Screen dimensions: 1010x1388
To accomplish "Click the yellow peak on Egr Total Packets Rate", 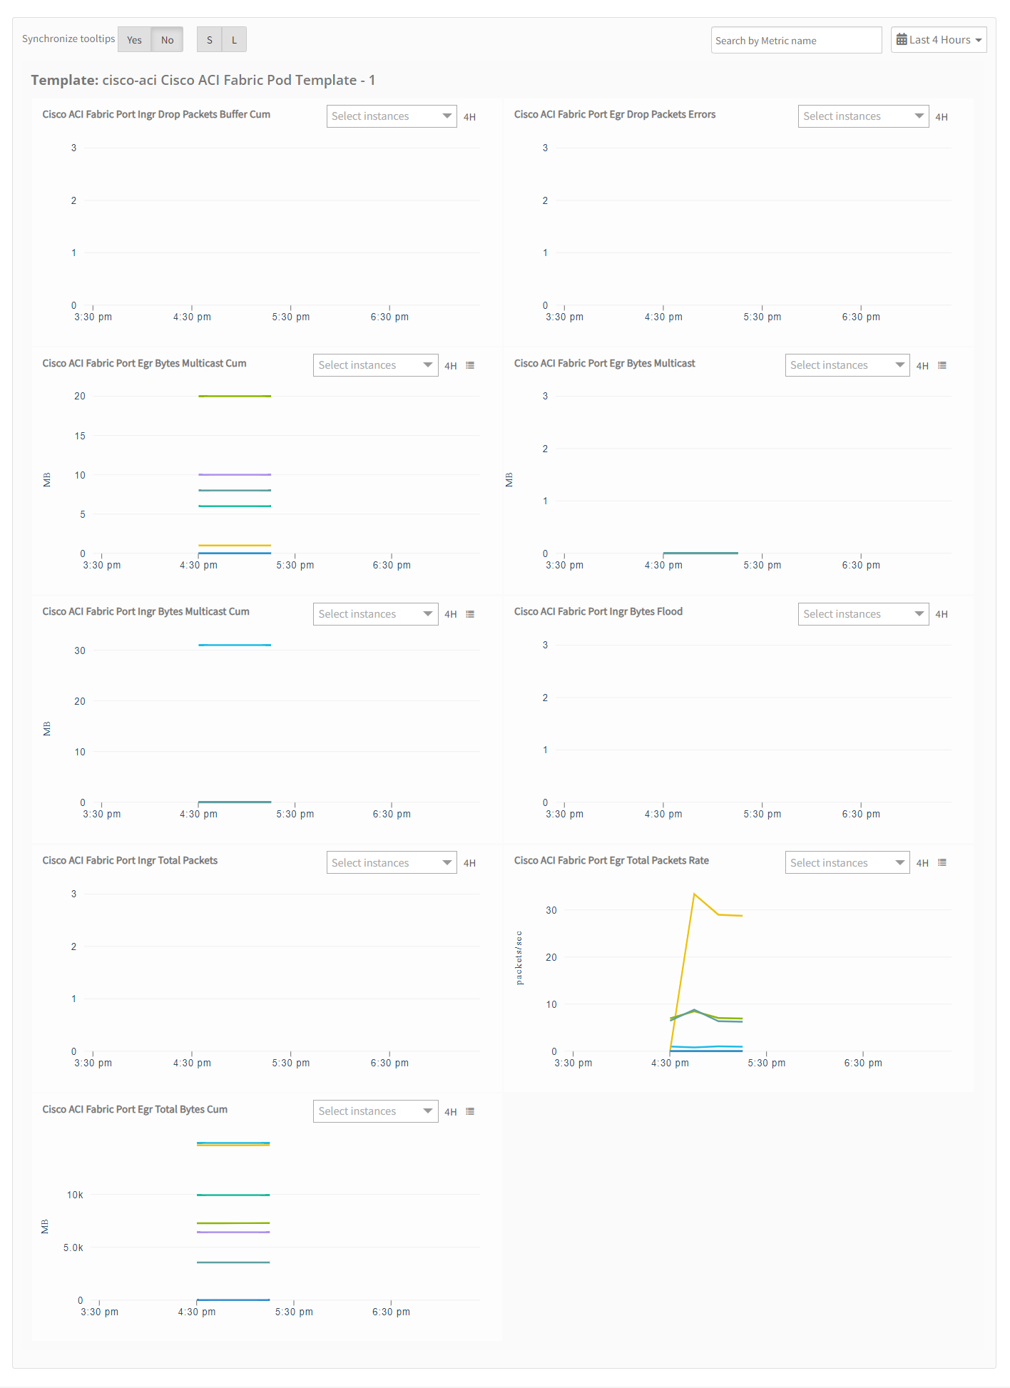I will pos(694,894).
